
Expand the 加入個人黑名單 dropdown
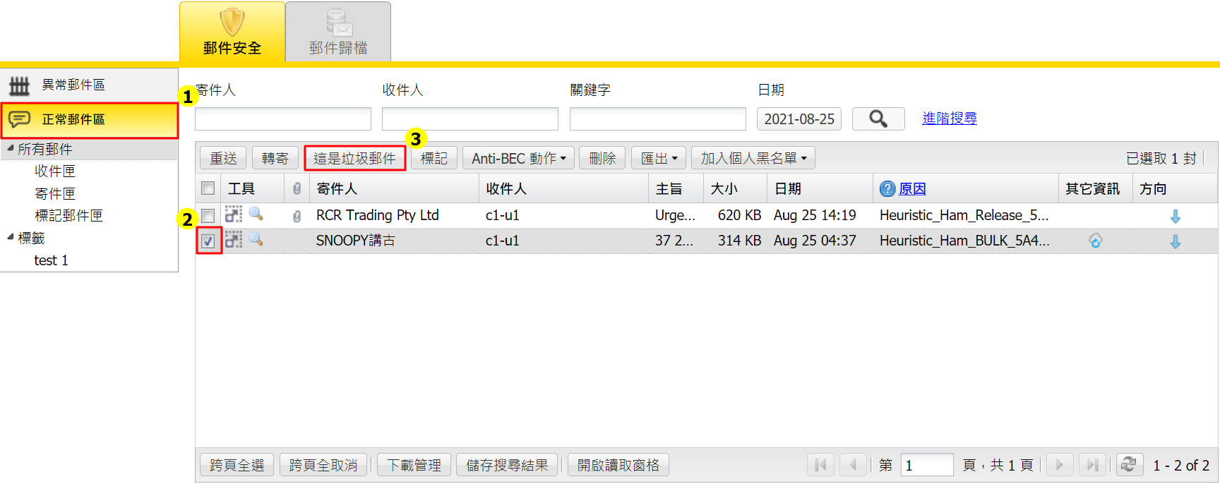pos(753,158)
